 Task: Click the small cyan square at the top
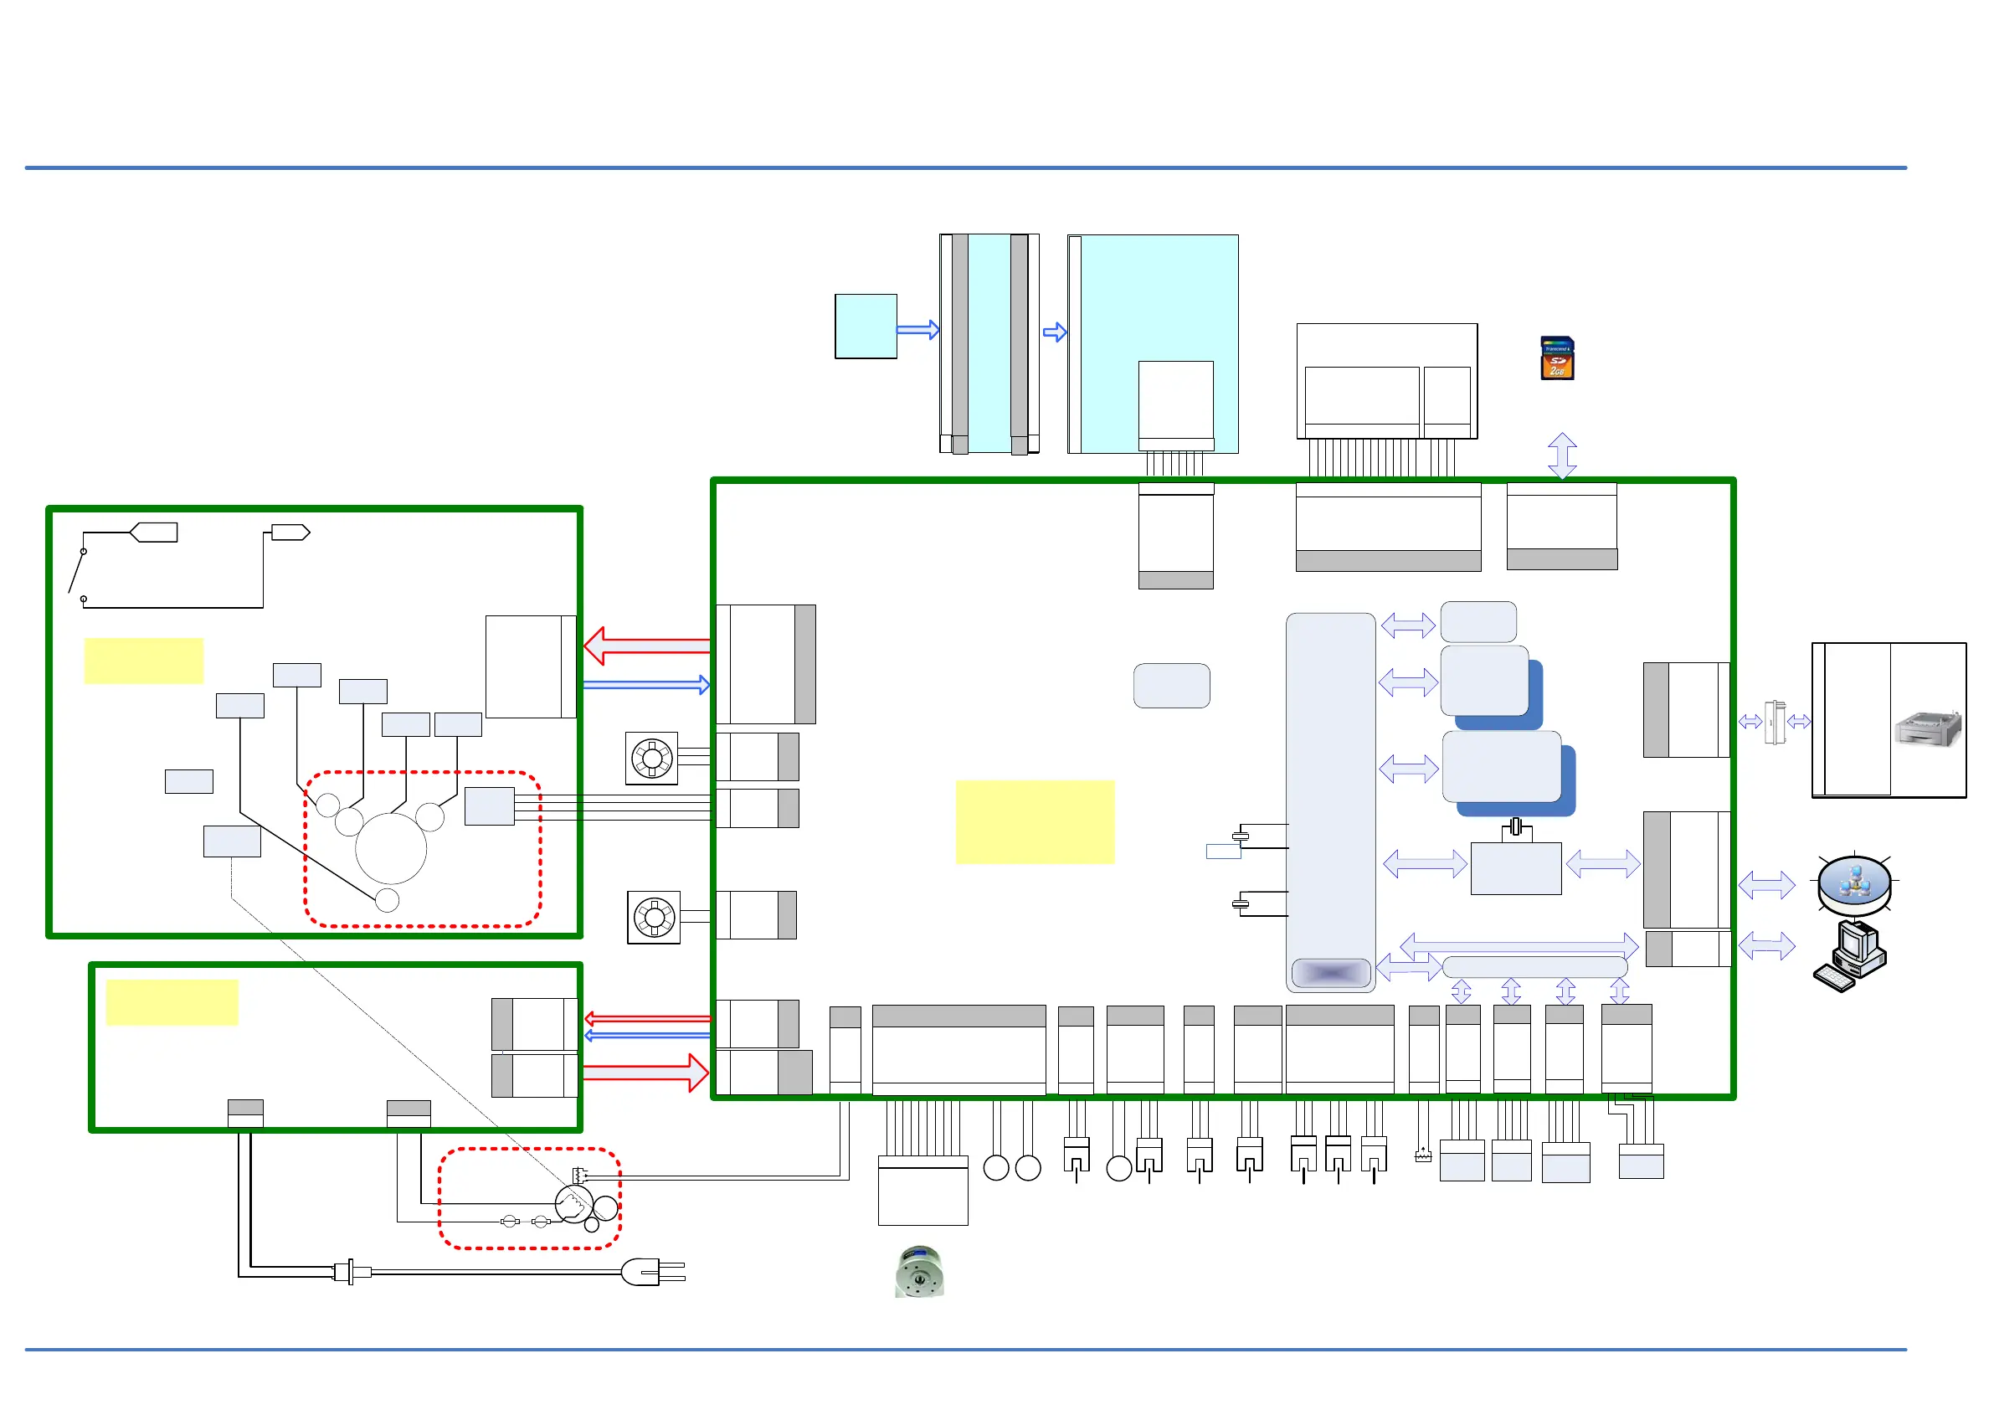coord(865,326)
